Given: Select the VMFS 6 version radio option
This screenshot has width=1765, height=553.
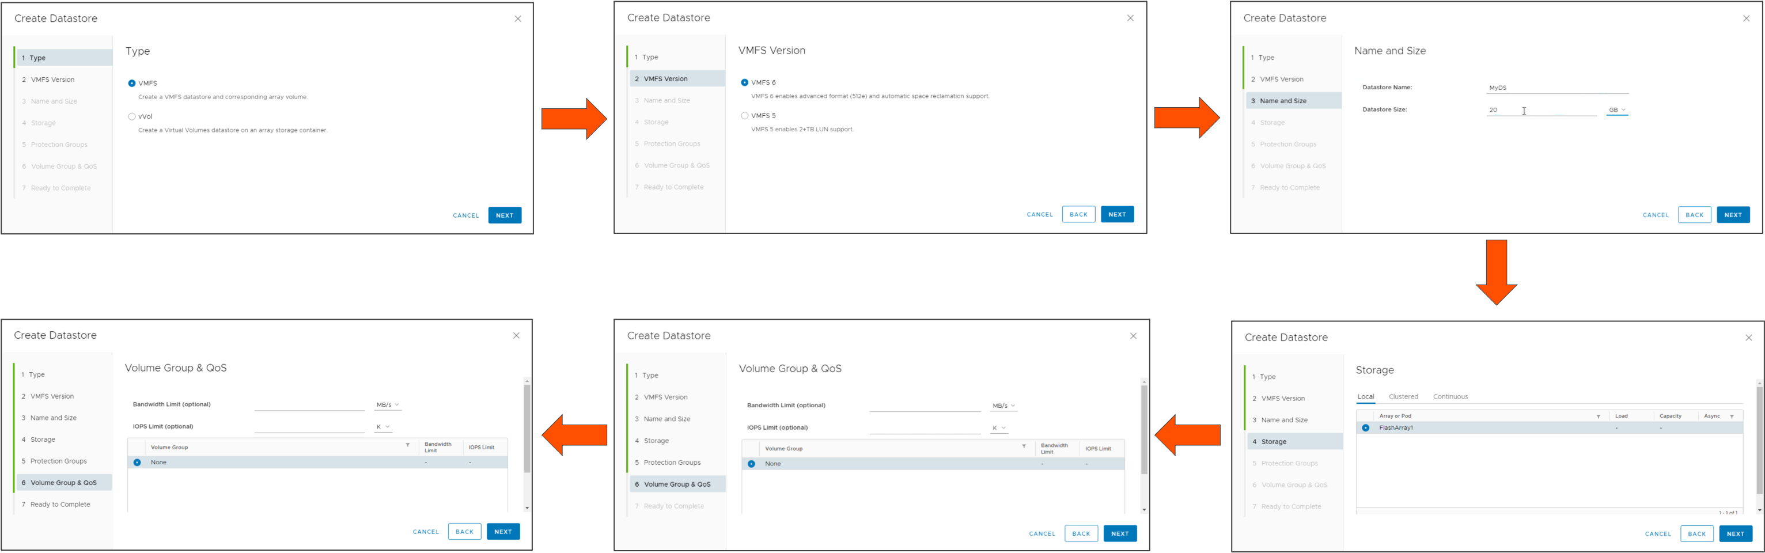Looking at the screenshot, I should [x=745, y=82].
